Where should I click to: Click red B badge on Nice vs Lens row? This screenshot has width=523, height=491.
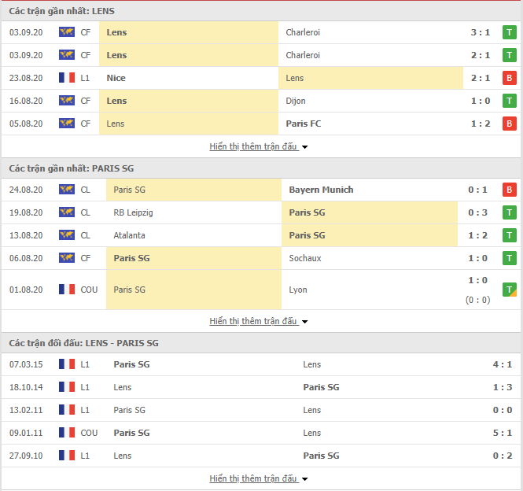[510, 78]
